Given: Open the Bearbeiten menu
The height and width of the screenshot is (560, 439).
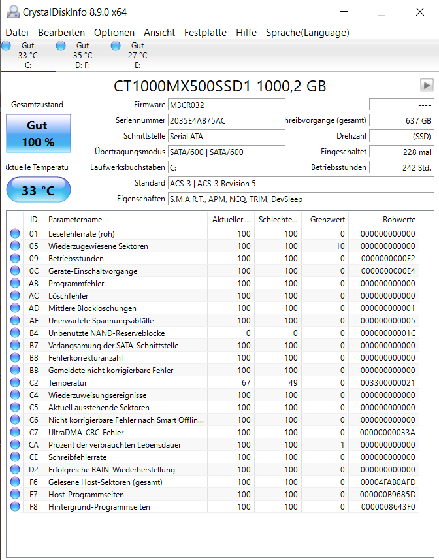Looking at the screenshot, I should click(x=61, y=33).
